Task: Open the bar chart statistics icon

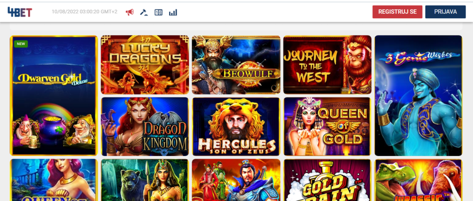Action: pyautogui.click(x=173, y=12)
